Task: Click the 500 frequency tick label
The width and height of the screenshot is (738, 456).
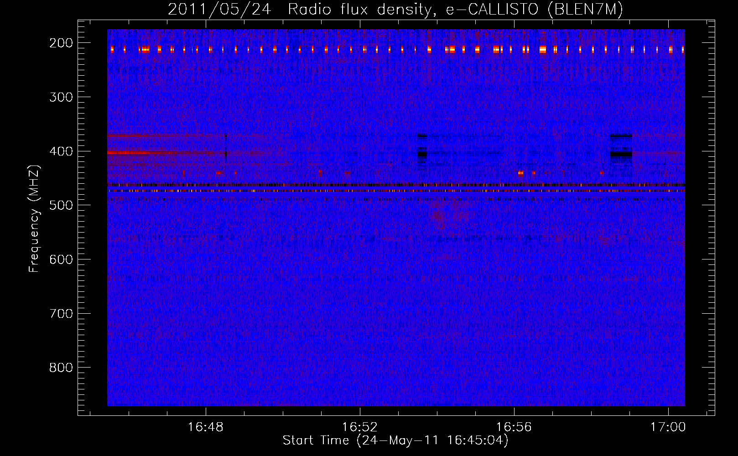Action: point(61,205)
